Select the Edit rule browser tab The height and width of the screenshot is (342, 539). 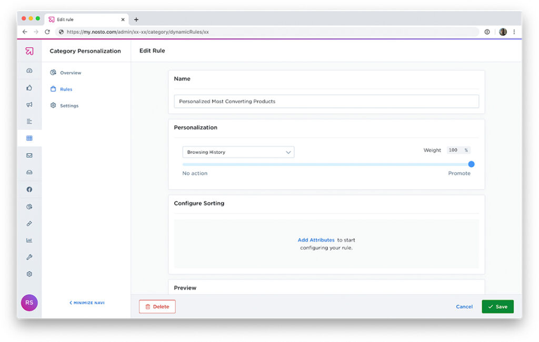click(x=87, y=19)
